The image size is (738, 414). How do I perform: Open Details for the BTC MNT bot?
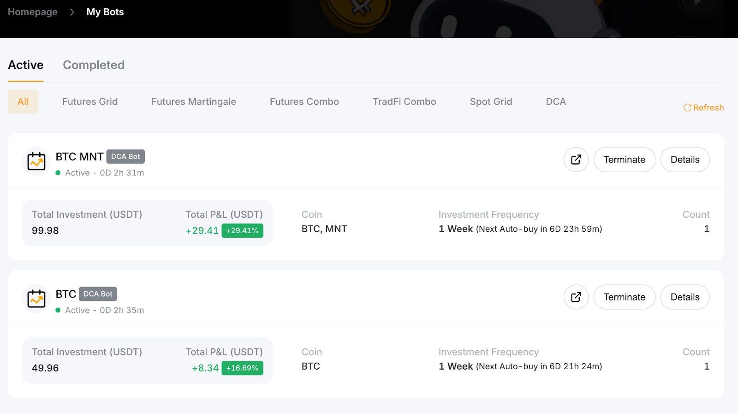click(x=685, y=160)
